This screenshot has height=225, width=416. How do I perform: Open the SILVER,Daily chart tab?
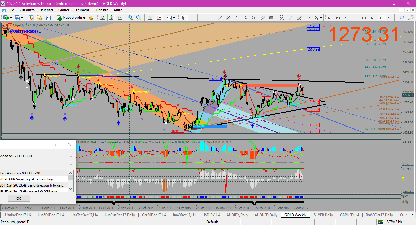point(323,215)
